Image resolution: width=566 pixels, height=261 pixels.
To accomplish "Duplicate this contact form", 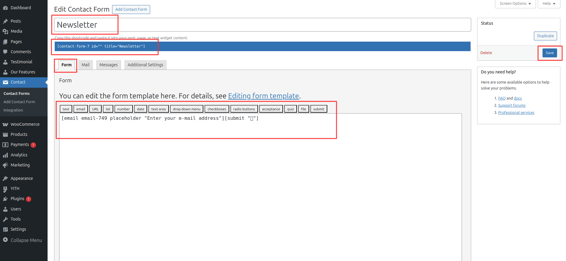I will pos(545,36).
